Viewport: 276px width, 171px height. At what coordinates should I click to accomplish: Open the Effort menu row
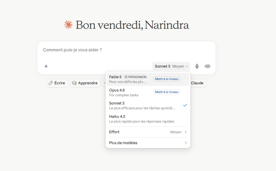148,132
